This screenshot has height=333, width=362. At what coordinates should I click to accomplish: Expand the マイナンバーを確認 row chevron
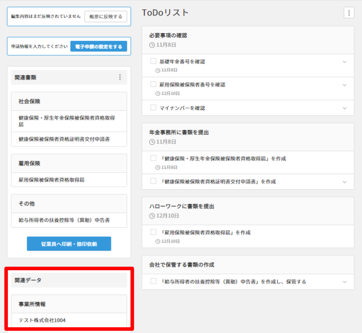pyautogui.click(x=345, y=108)
